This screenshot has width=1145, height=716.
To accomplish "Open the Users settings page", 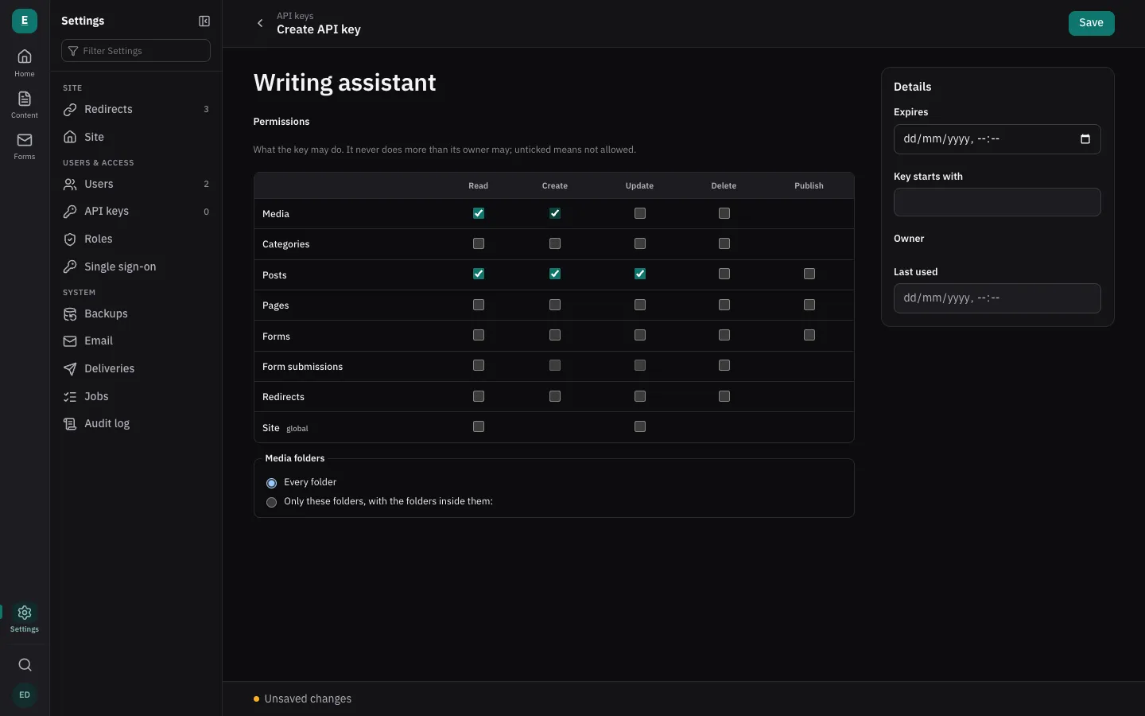I will 136,184.
